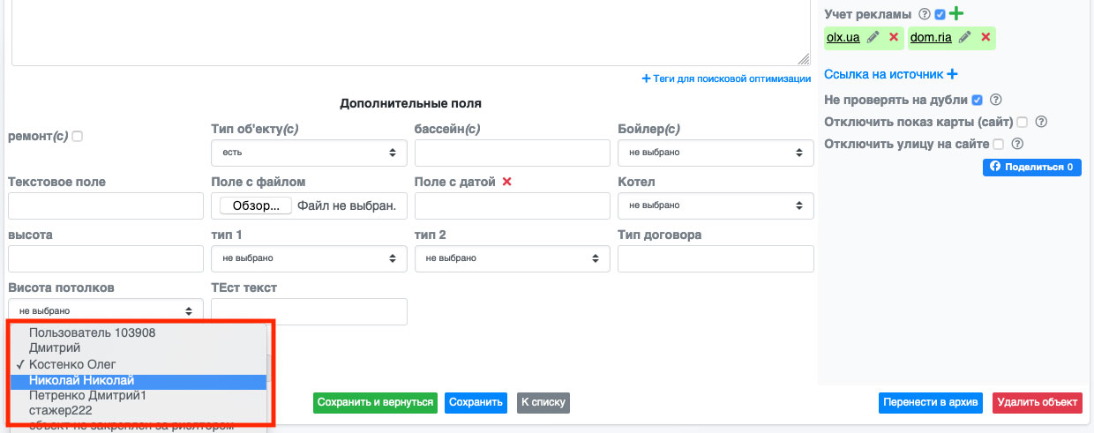Expand the Бойлер dropdown
Screen dimensions: 1094x433
pos(716,153)
